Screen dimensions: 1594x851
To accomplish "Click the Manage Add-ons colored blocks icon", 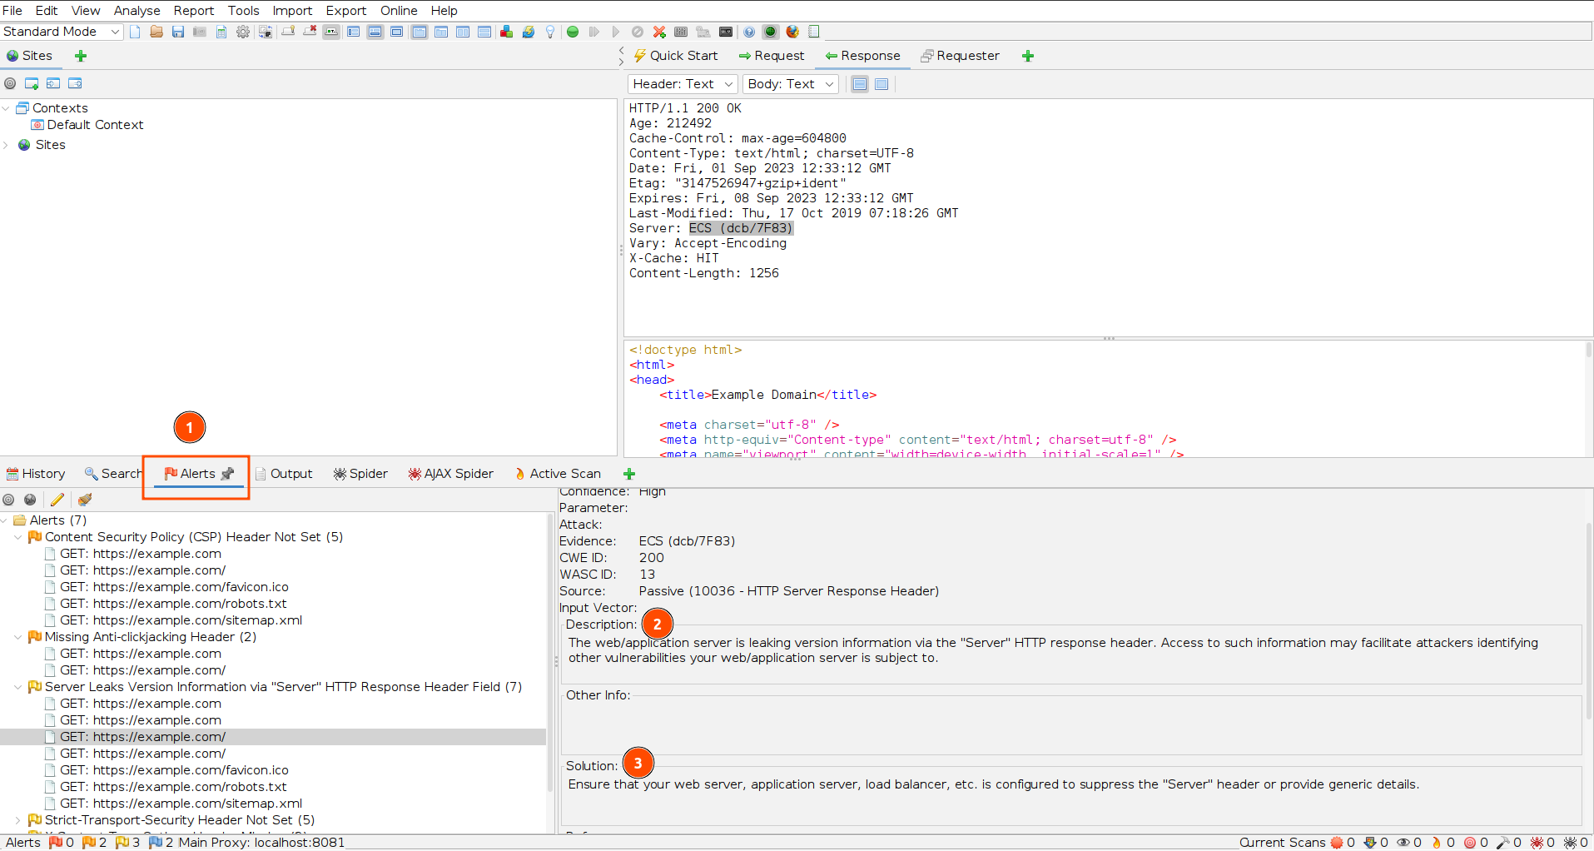I will click(506, 32).
